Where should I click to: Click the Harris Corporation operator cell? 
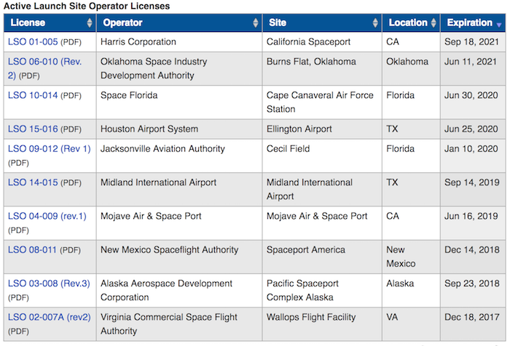click(179, 42)
